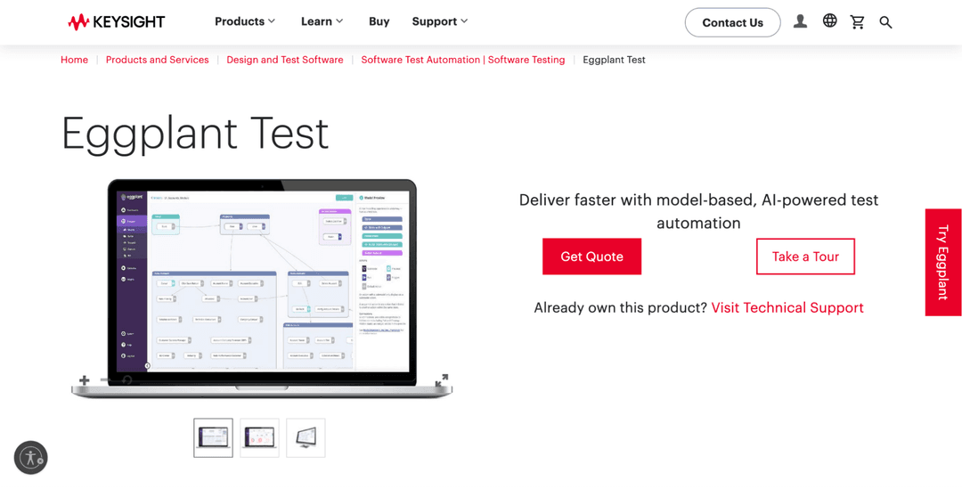Click the search magnifier icon
This screenshot has width=962, height=489.
pyautogui.click(x=885, y=22)
